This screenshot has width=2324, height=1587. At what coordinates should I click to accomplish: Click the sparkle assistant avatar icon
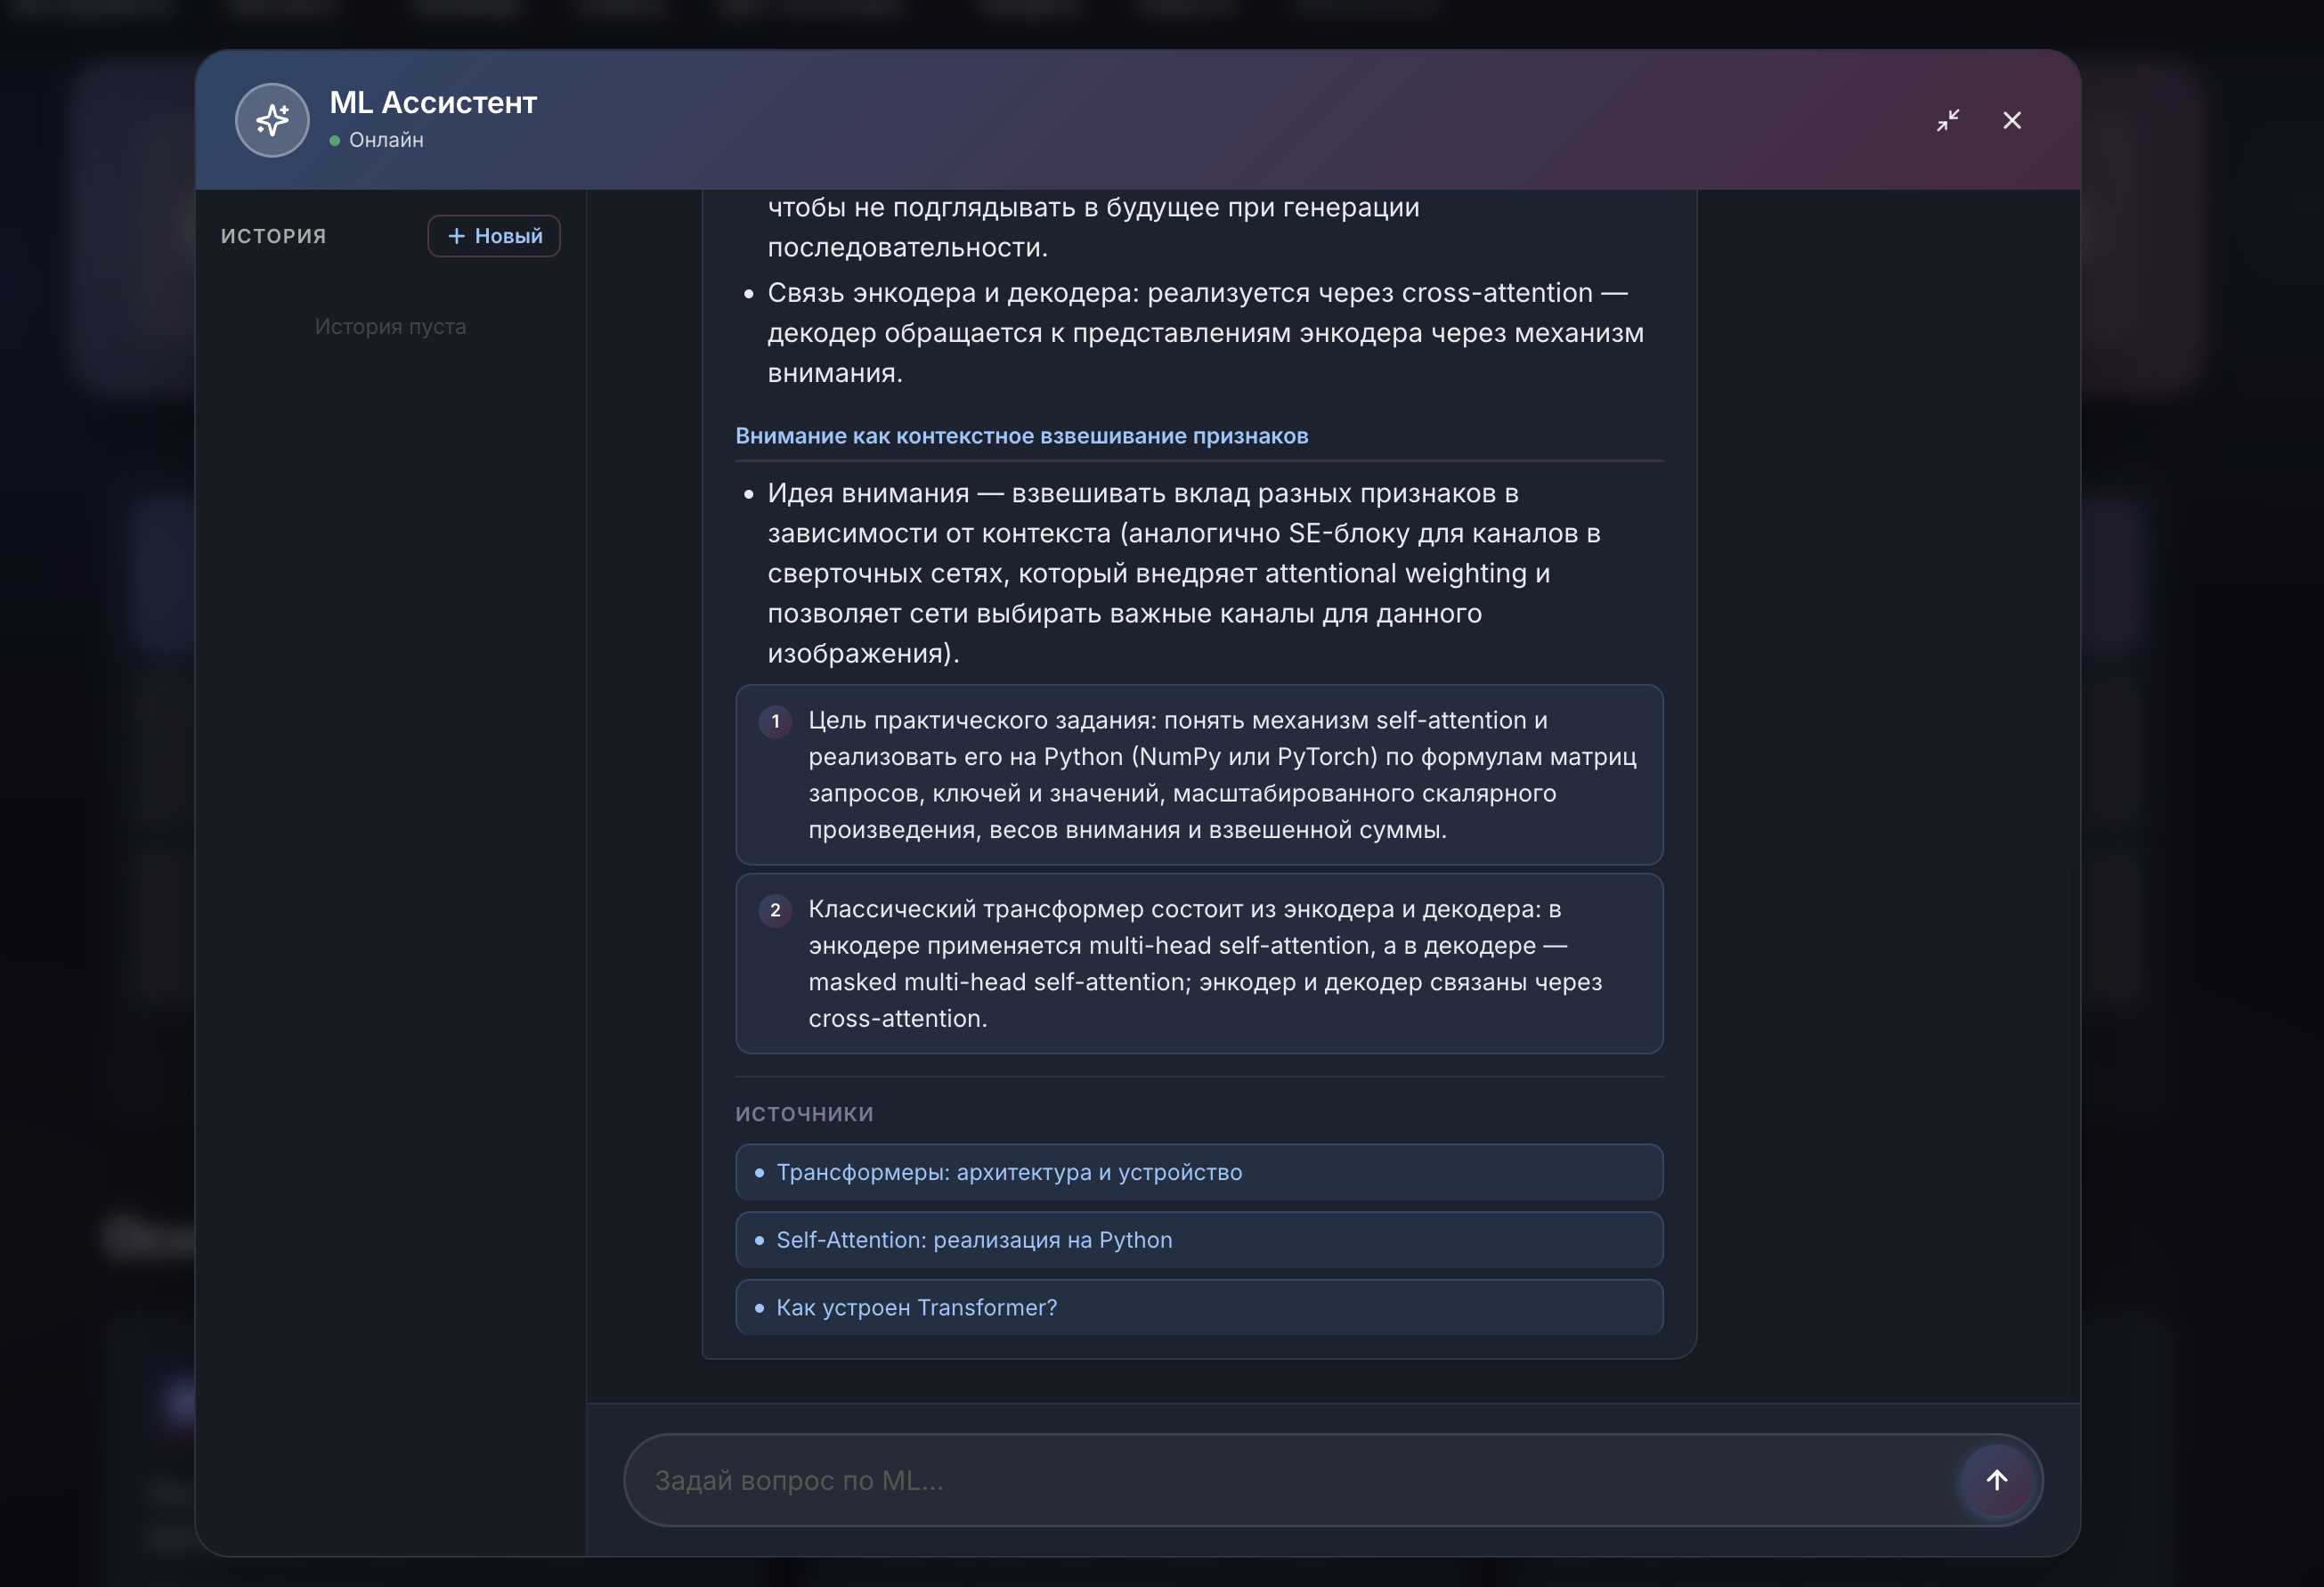click(272, 120)
